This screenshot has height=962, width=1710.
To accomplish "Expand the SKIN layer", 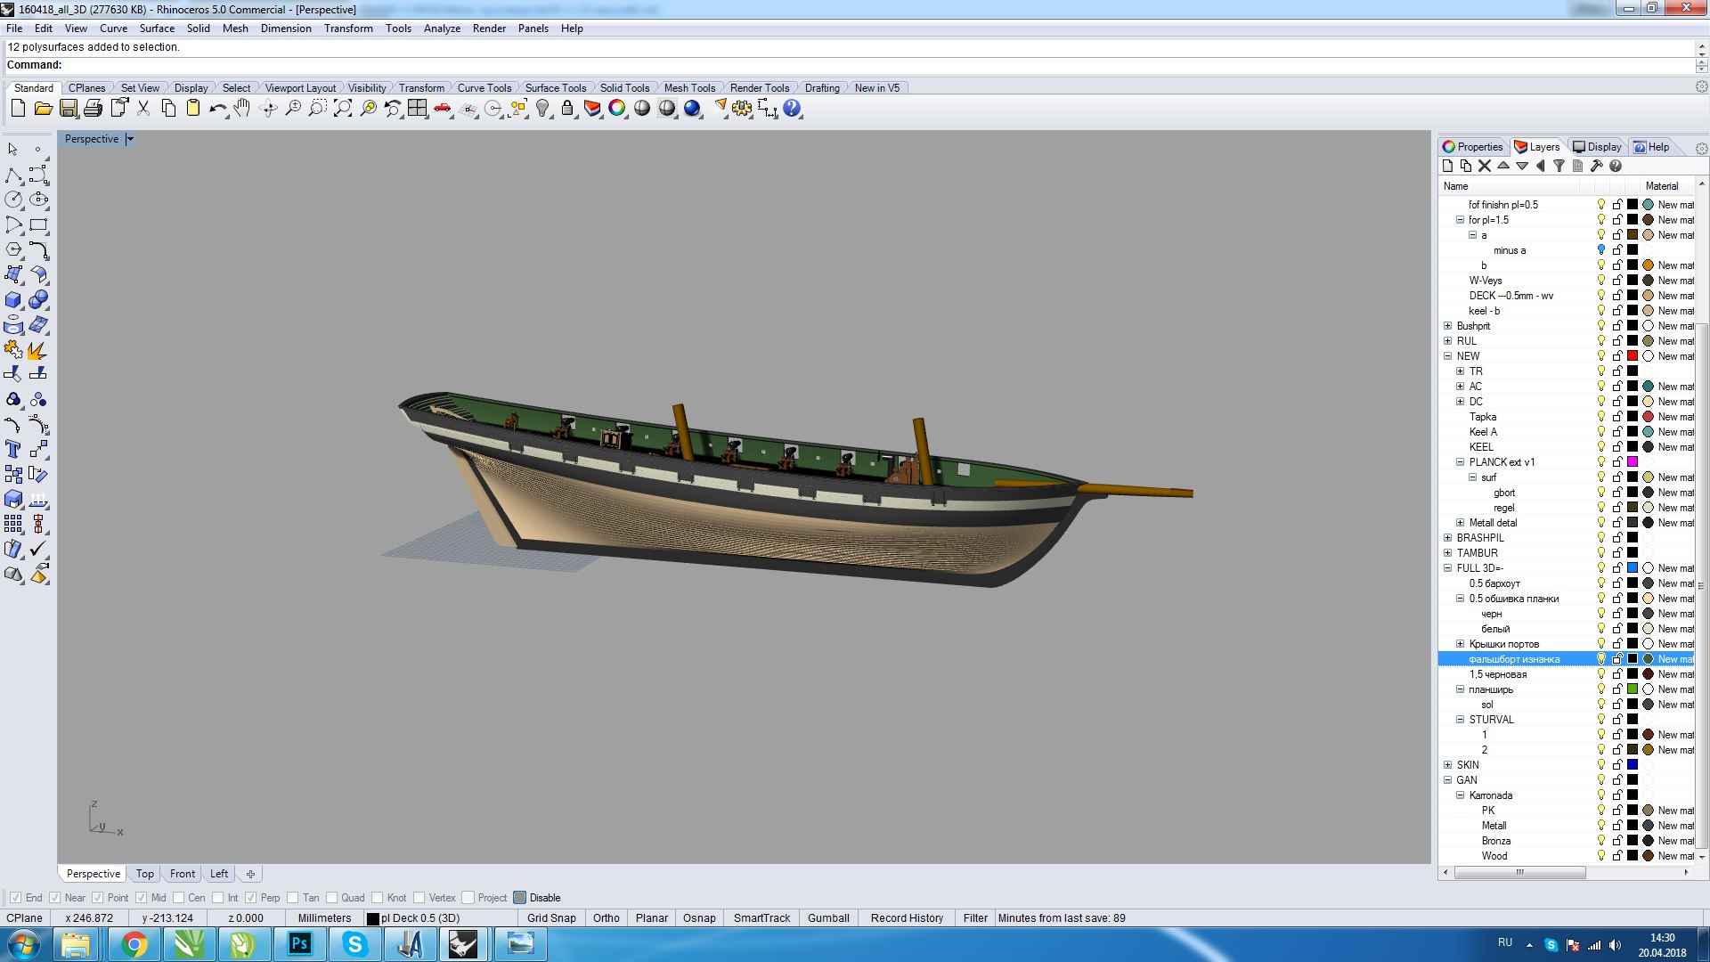I will [1447, 765].
